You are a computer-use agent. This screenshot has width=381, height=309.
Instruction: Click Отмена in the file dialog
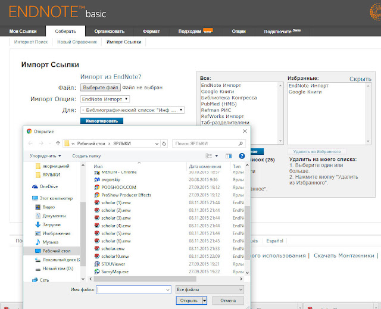tap(228, 301)
